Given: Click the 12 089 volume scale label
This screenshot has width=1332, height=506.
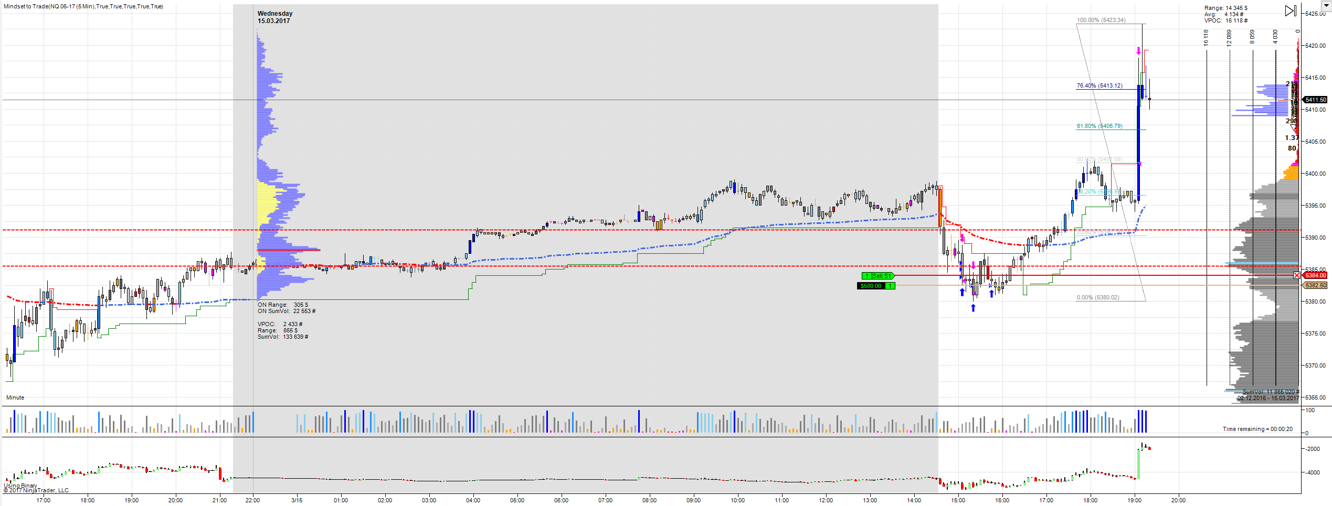Looking at the screenshot, I should pyautogui.click(x=1229, y=38).
